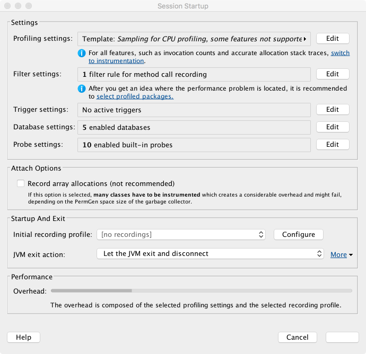Screen dimensions: 366x354
Task: Click the info icon beside profiled packages hint
Action: [x=82, y=88]
